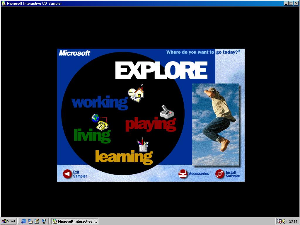The height and width of the screenshot is (225, 300).
Task: Go to the red "playing" section
Action: pos(151,124)
